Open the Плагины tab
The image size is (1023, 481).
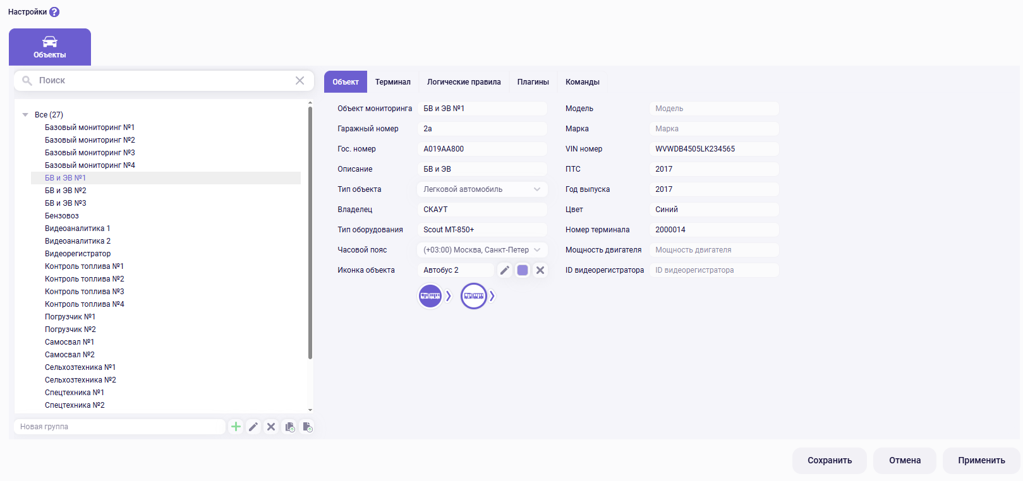click(533, 82)
